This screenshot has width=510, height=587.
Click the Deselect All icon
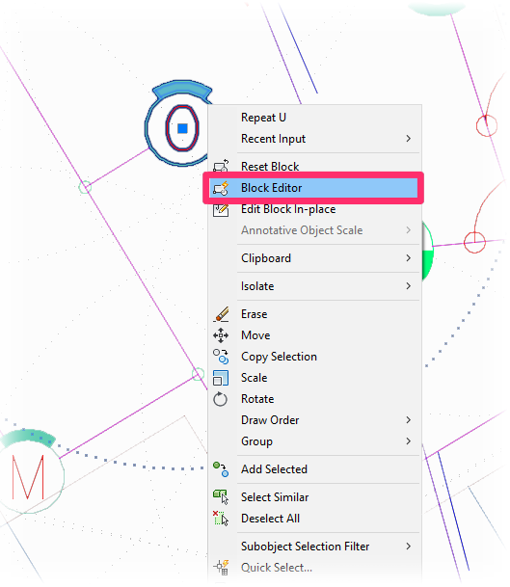coord(221,519)
